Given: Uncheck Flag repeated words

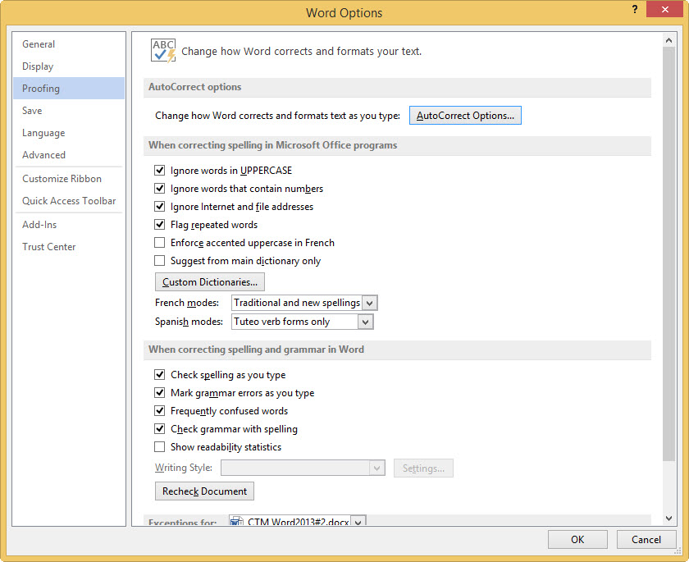Looking at the screenshot, I should point(160,225).
